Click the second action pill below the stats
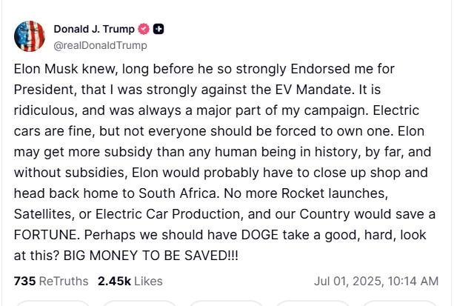This screenshot has width=454, height=306. coord(138,303)
